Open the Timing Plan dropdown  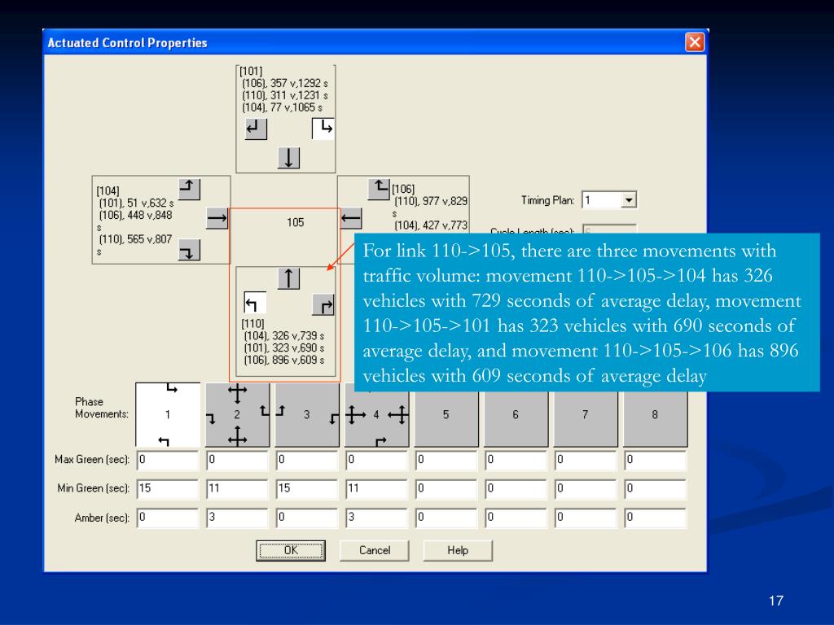tap(629, 200)
